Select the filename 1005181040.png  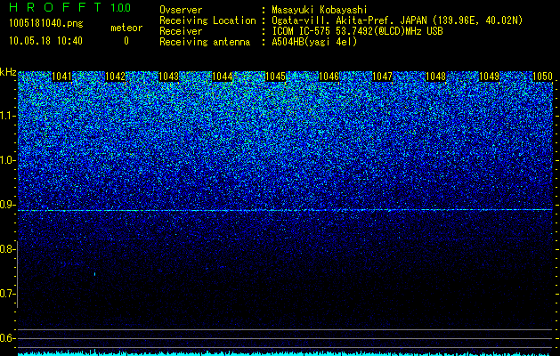click(x=46, y=23)
